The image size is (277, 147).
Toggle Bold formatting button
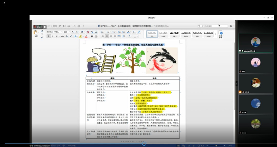coord(48,36)
